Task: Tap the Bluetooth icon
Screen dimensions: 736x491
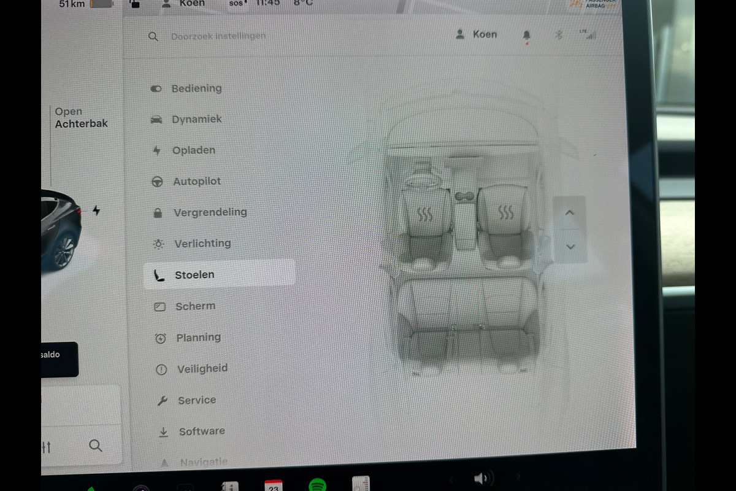Action: (x=559, y=35)
